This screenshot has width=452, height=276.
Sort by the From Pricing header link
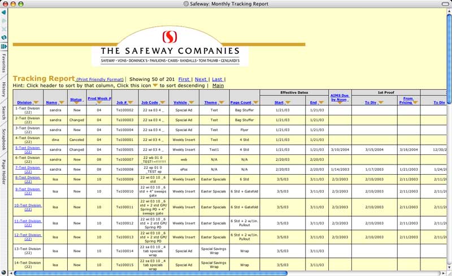click(x=407, y=101)
